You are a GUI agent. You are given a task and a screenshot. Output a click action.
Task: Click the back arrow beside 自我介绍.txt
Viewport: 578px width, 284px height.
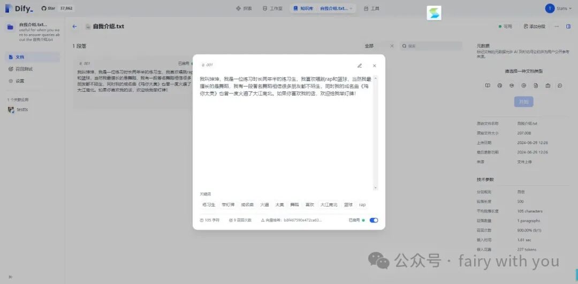click(x=75, y=27)
